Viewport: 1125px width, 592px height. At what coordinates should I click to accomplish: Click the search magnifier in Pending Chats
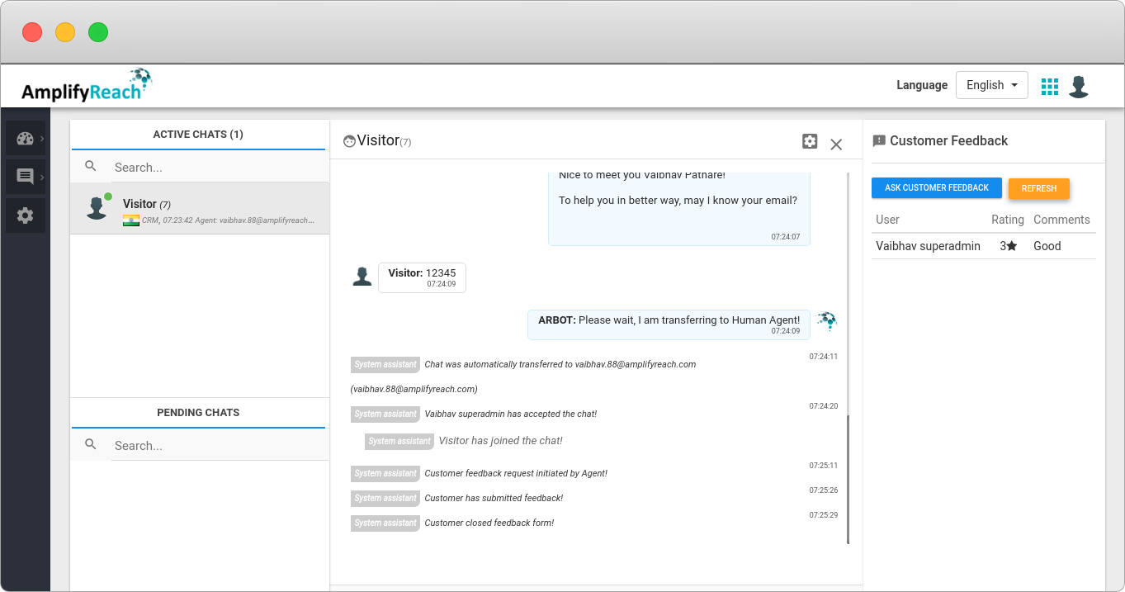(91, 443)
